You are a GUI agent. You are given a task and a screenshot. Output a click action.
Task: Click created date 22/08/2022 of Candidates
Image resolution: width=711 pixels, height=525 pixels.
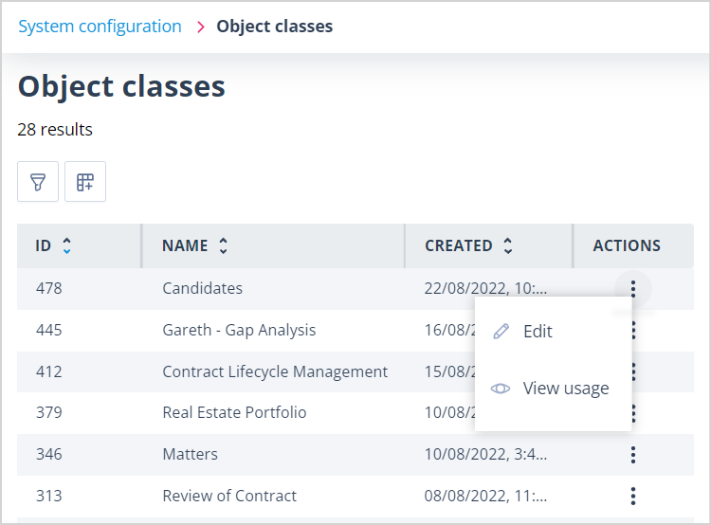(x=485, y=288)
